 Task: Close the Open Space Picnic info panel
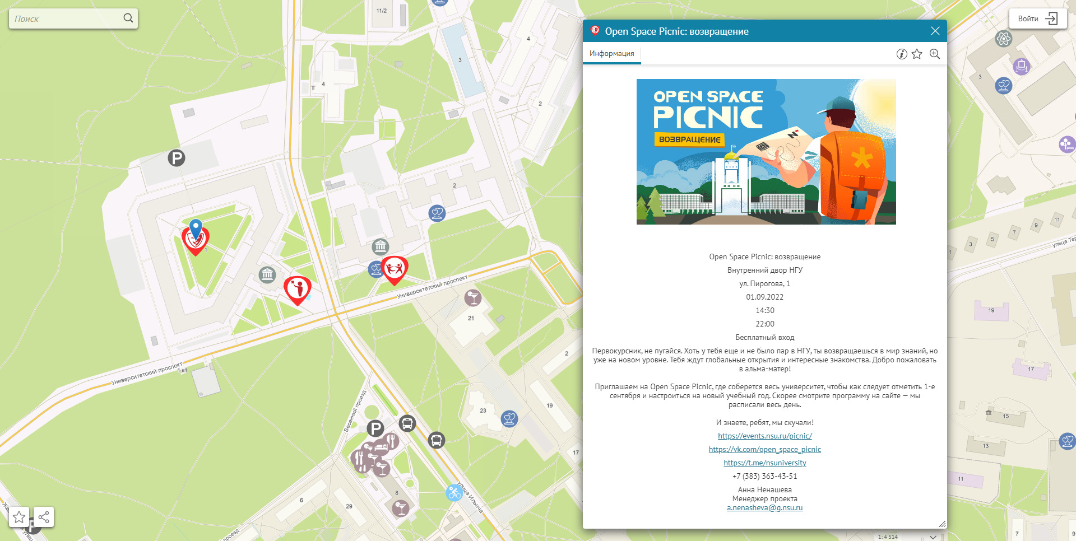pyautogui.click(x=935, y=31)
